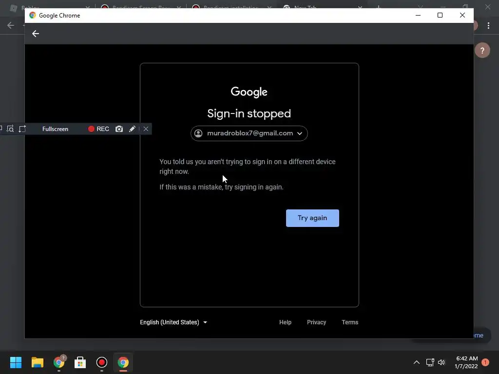Open the English (United States) language dropdown

coord(173,322)
